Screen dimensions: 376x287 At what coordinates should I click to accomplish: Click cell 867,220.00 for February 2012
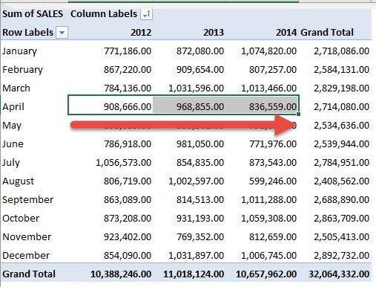tap(128, 70)
